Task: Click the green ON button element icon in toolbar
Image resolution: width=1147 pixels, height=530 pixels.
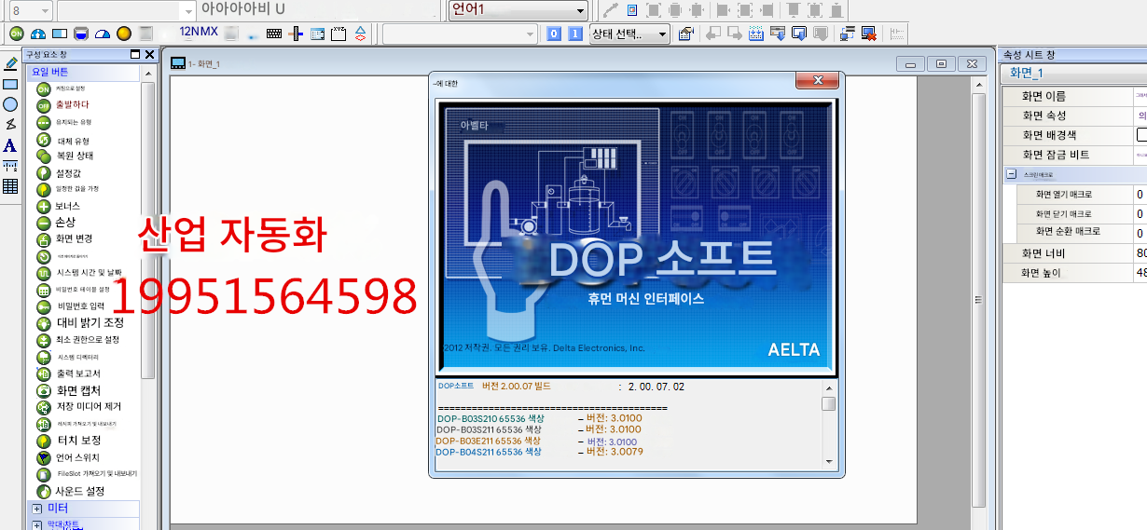Action: (x=16, y=34)
